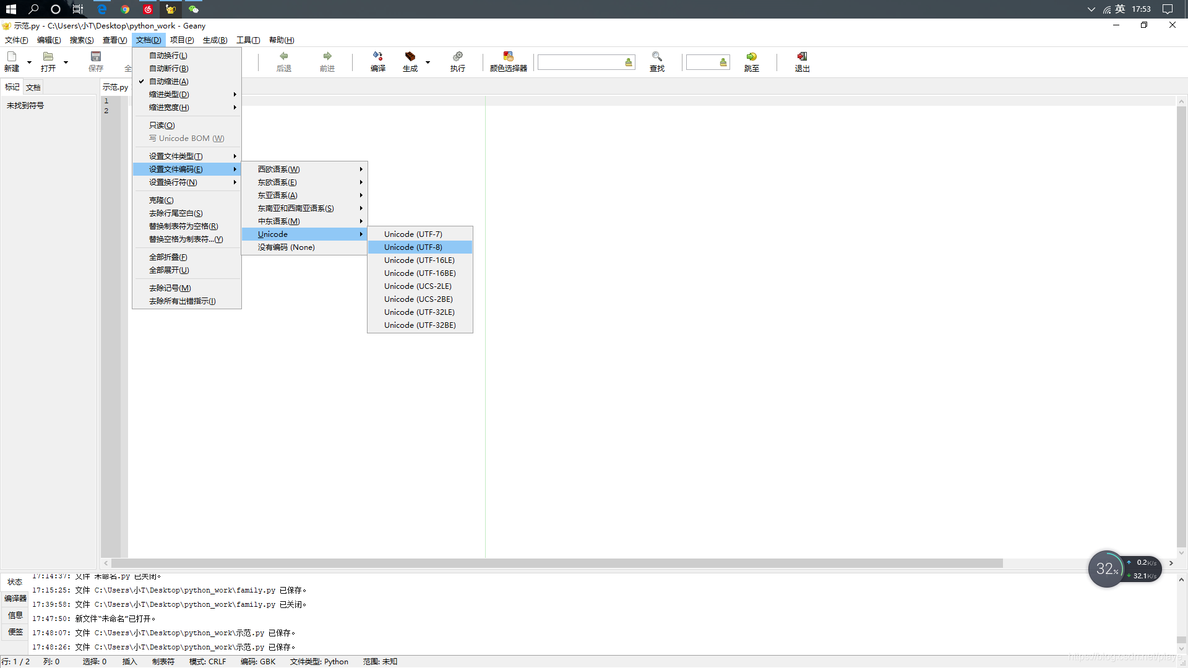Switch to 文档 sidebar tab
Viewport: 1188px width, 668px height.
click(33, 87)
